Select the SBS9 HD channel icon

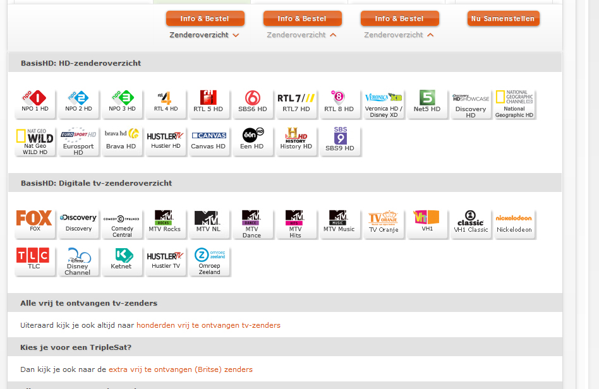click(x=339, y=141)
